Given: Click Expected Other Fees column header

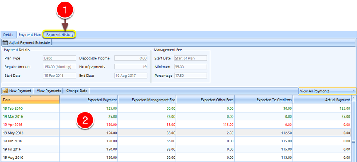Looking at the screenshot, I should click(x=205, y=100).
